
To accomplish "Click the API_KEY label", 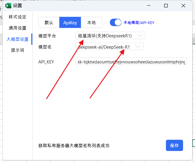I will click(x=46, y=62).
